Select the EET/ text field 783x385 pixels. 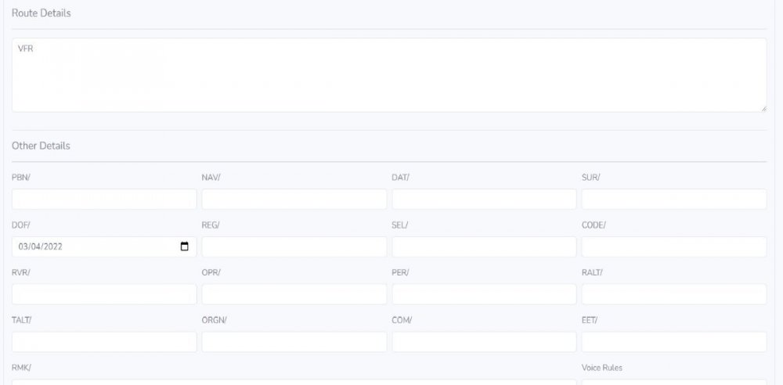tap(673, 342)
